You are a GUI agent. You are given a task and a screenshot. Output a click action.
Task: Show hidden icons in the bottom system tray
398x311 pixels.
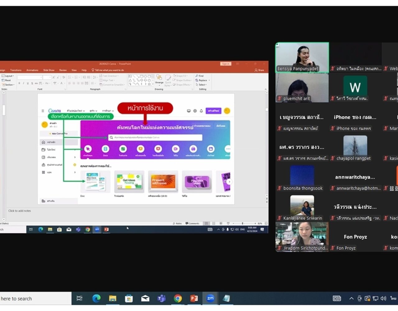351,299
